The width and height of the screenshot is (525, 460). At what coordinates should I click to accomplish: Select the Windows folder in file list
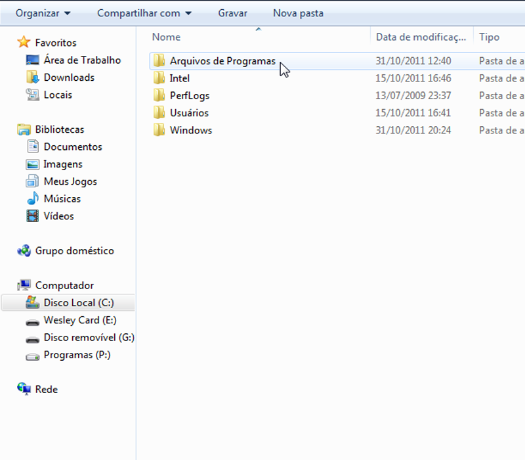(x=190, y=130)
